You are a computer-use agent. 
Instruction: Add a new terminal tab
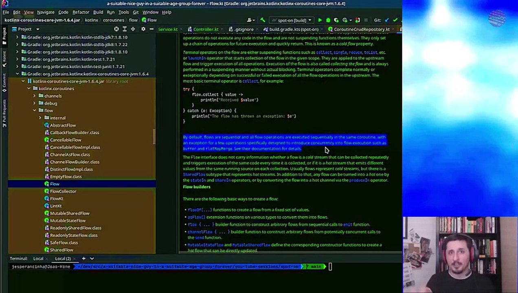point(83,258)
